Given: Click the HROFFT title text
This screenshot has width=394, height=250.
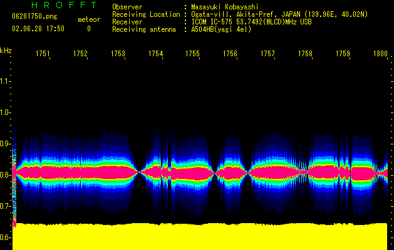Looking at the screenshot, I should tap(64, 5).
